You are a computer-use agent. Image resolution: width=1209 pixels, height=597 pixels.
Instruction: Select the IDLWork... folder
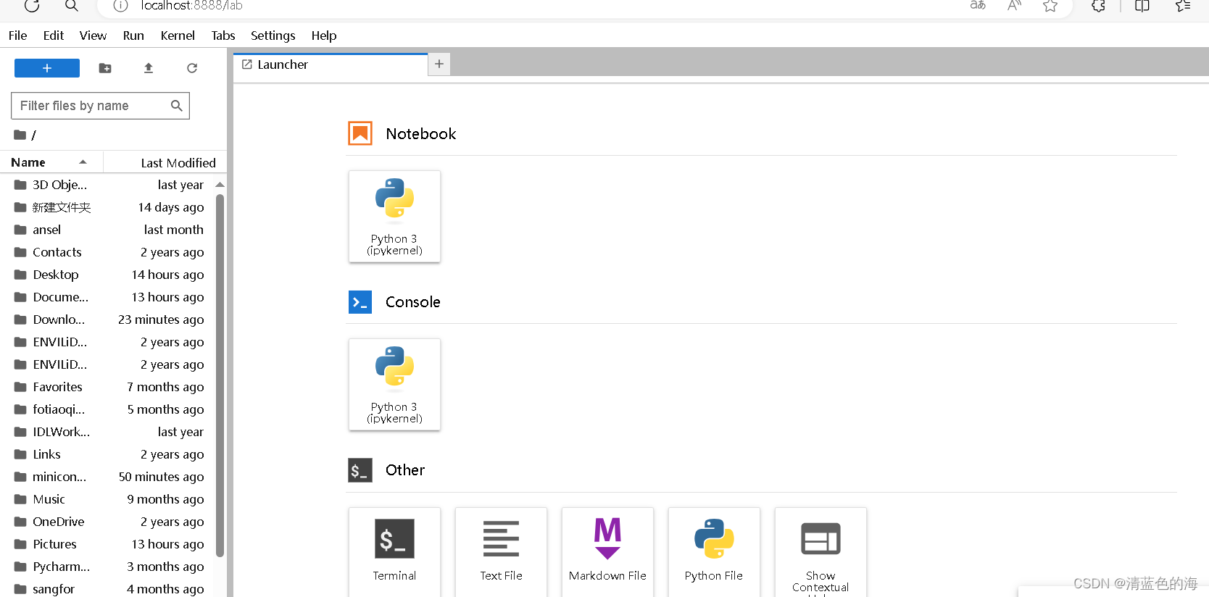pyautogui.click(x=109, y=432)
